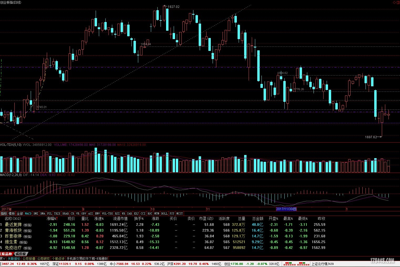Click the 名称(302) column header

13,218
